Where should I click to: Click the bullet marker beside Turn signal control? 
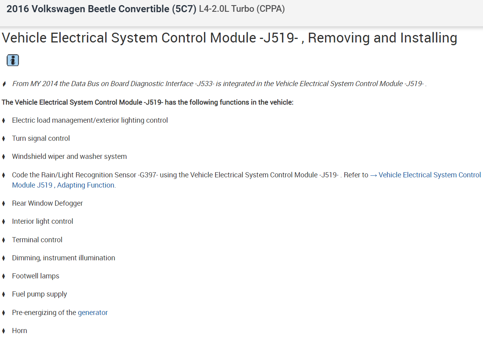pos(4,138)
